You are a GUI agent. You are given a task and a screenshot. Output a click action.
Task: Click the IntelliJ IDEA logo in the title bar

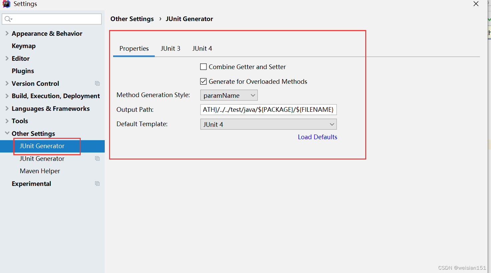pyautogui.click(x=6, y=4)
